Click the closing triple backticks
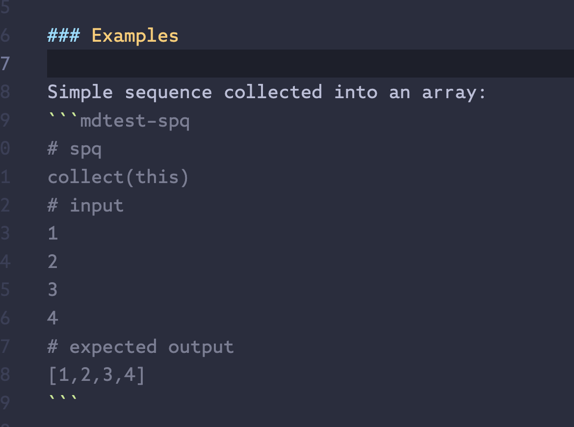 [63, 399]
